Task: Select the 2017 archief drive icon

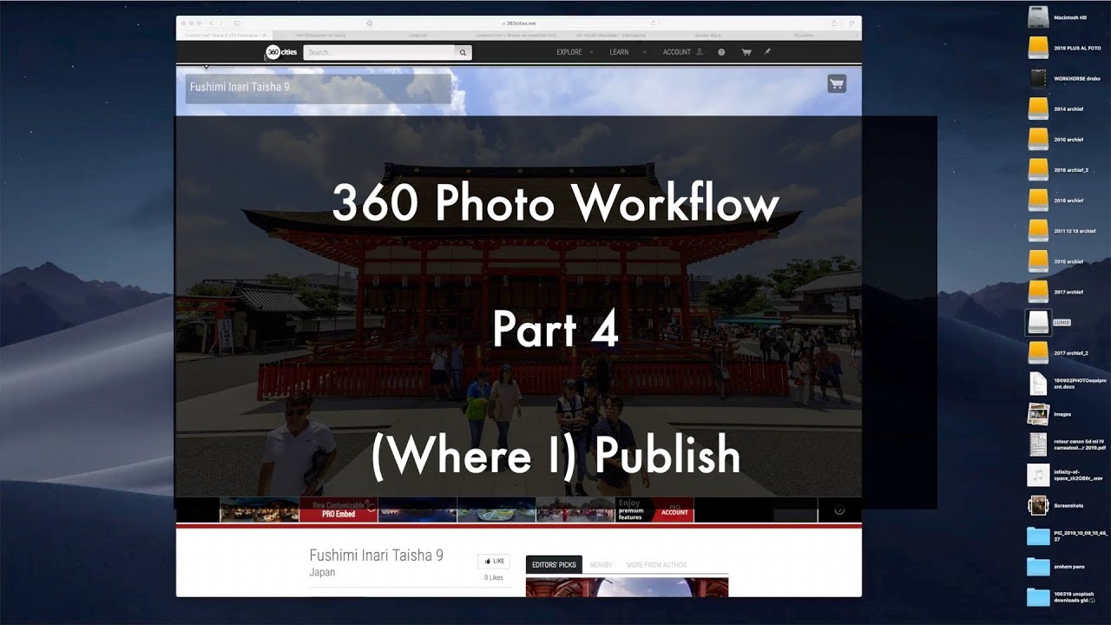Action: pyautogui.click(x=1038, y=291)
